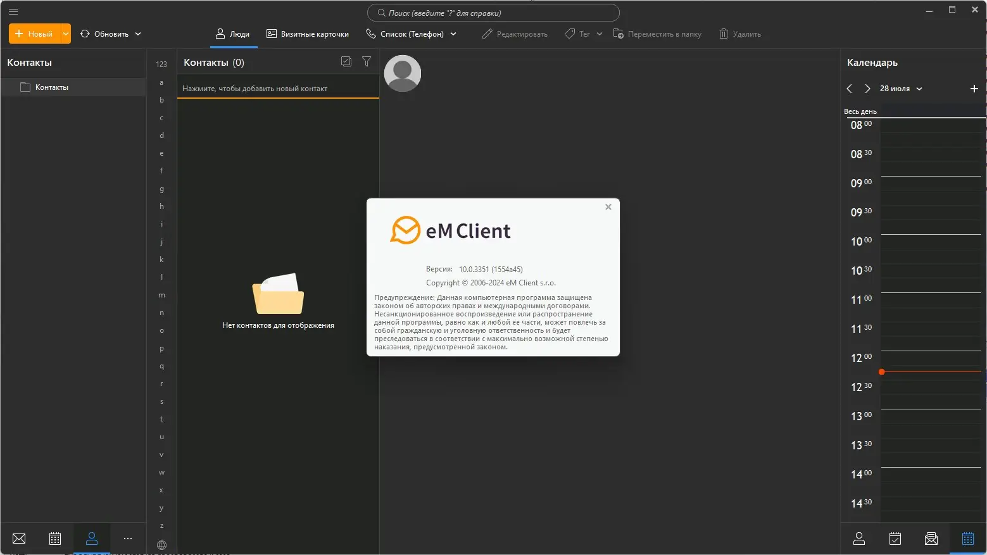This screenshot has height=555, width=987.
Task: Switch to the Визитные карточки view
Action: 308,34
